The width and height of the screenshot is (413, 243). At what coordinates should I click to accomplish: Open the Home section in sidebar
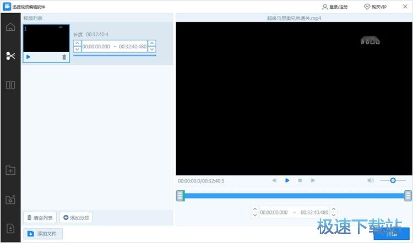point(10,26)
